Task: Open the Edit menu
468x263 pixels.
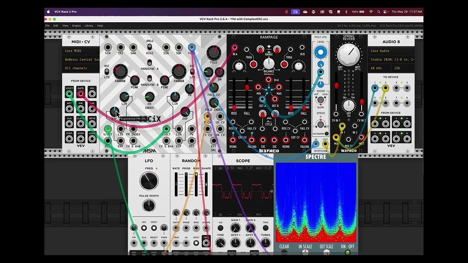Action: [x=56, y=26]
